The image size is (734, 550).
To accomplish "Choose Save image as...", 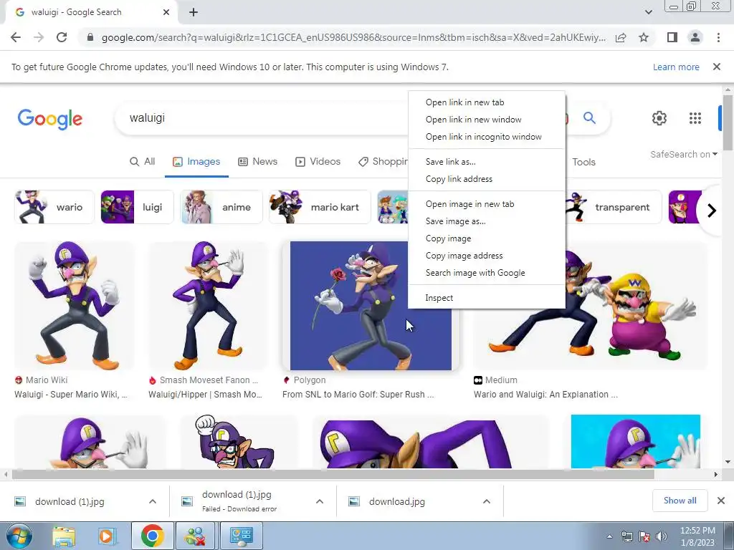I will 487,221.
